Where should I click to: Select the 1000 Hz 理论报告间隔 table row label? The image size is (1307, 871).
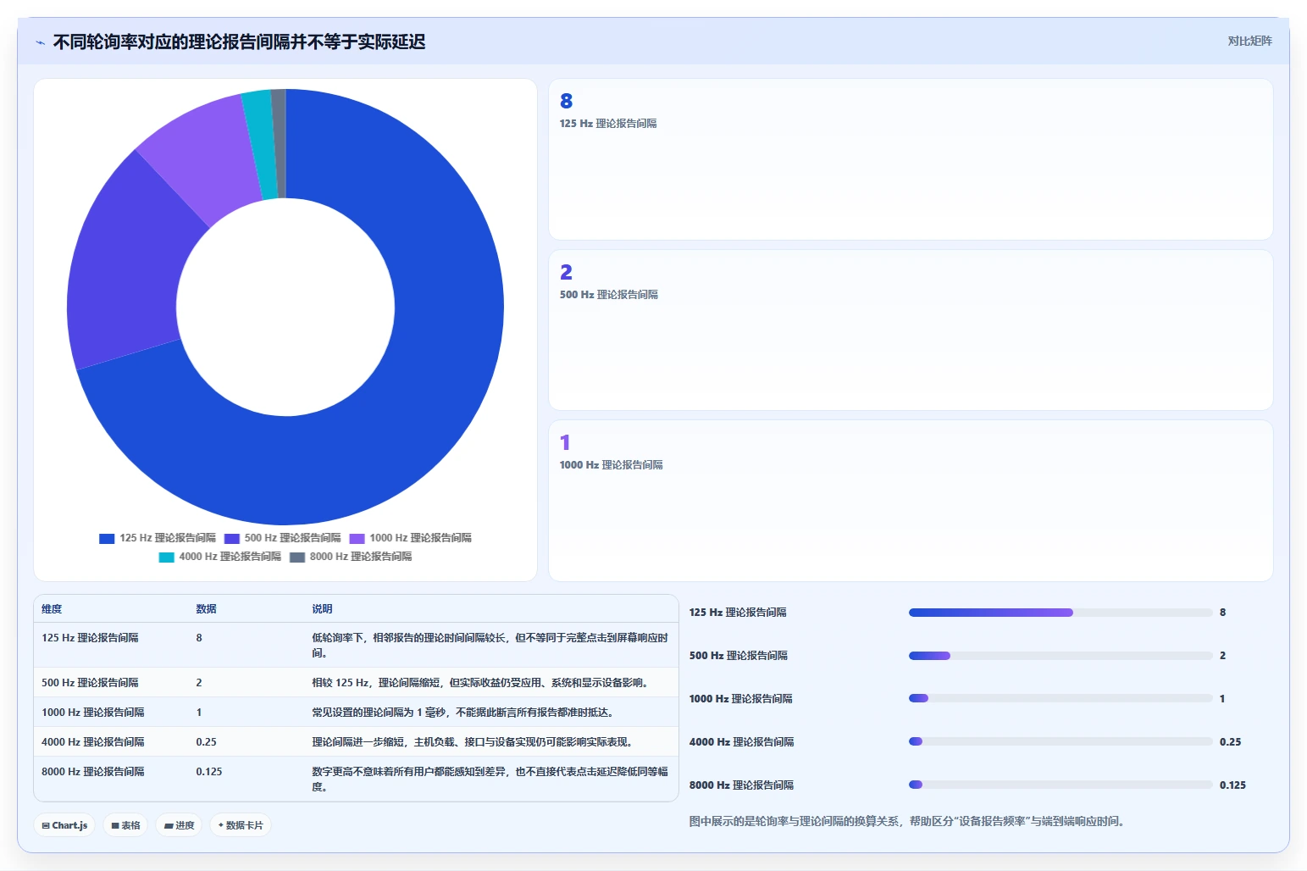(93, 713)
